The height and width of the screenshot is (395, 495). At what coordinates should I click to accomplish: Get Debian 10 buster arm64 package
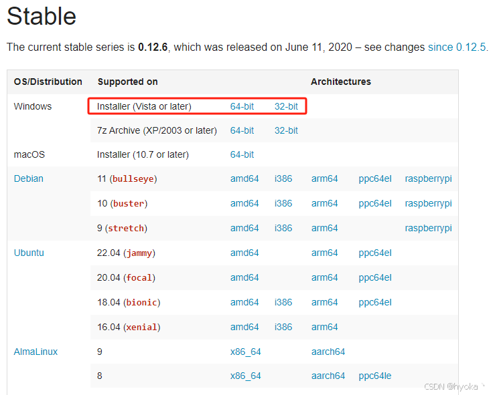tap(324, 203)
